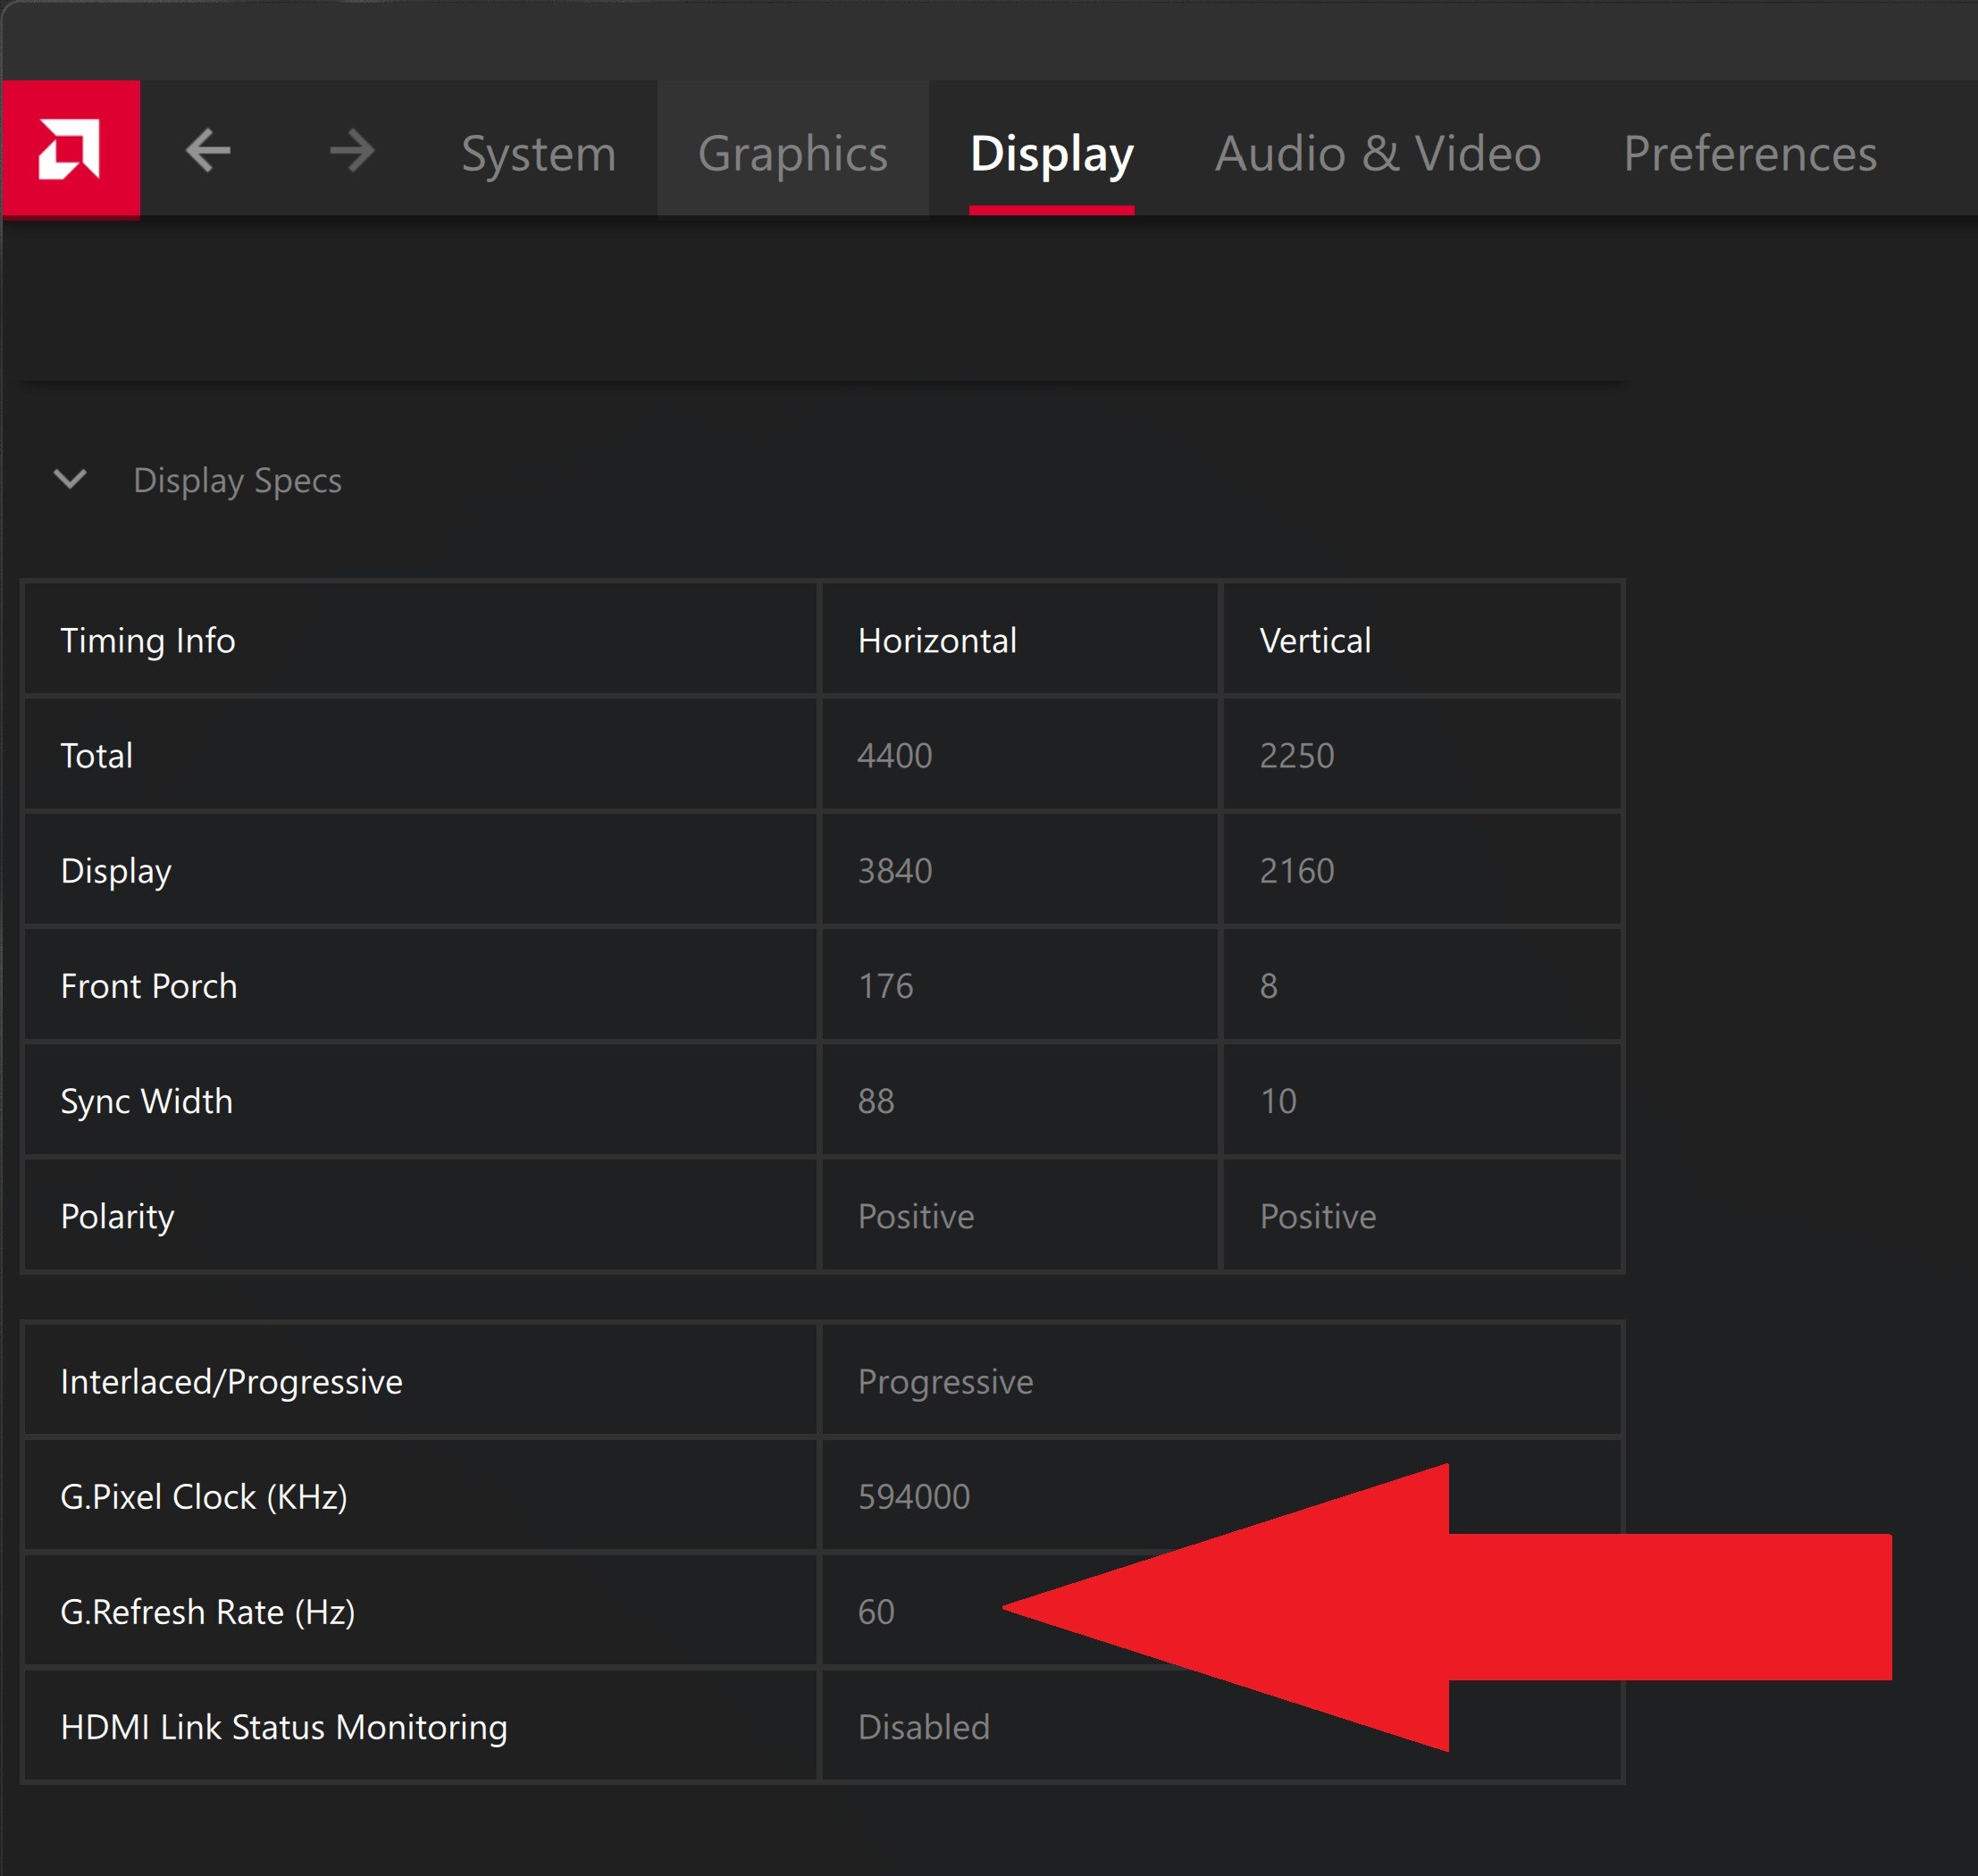Select the Horizontal column header
Image resolution: width=1978 pixels, height=1876 pixels.
click(x=937, y=640)
